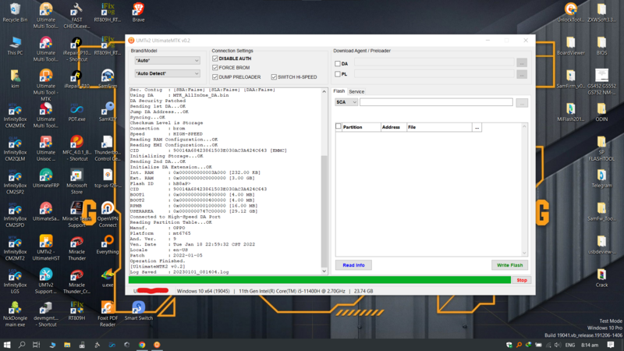624x351 pixels.
Task: Launch Foxit PDF Reader shortcut
Action: coord(108,314)
